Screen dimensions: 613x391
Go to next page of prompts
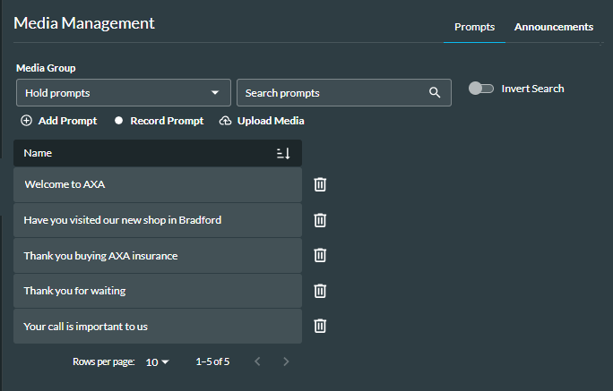pos(286,362)
